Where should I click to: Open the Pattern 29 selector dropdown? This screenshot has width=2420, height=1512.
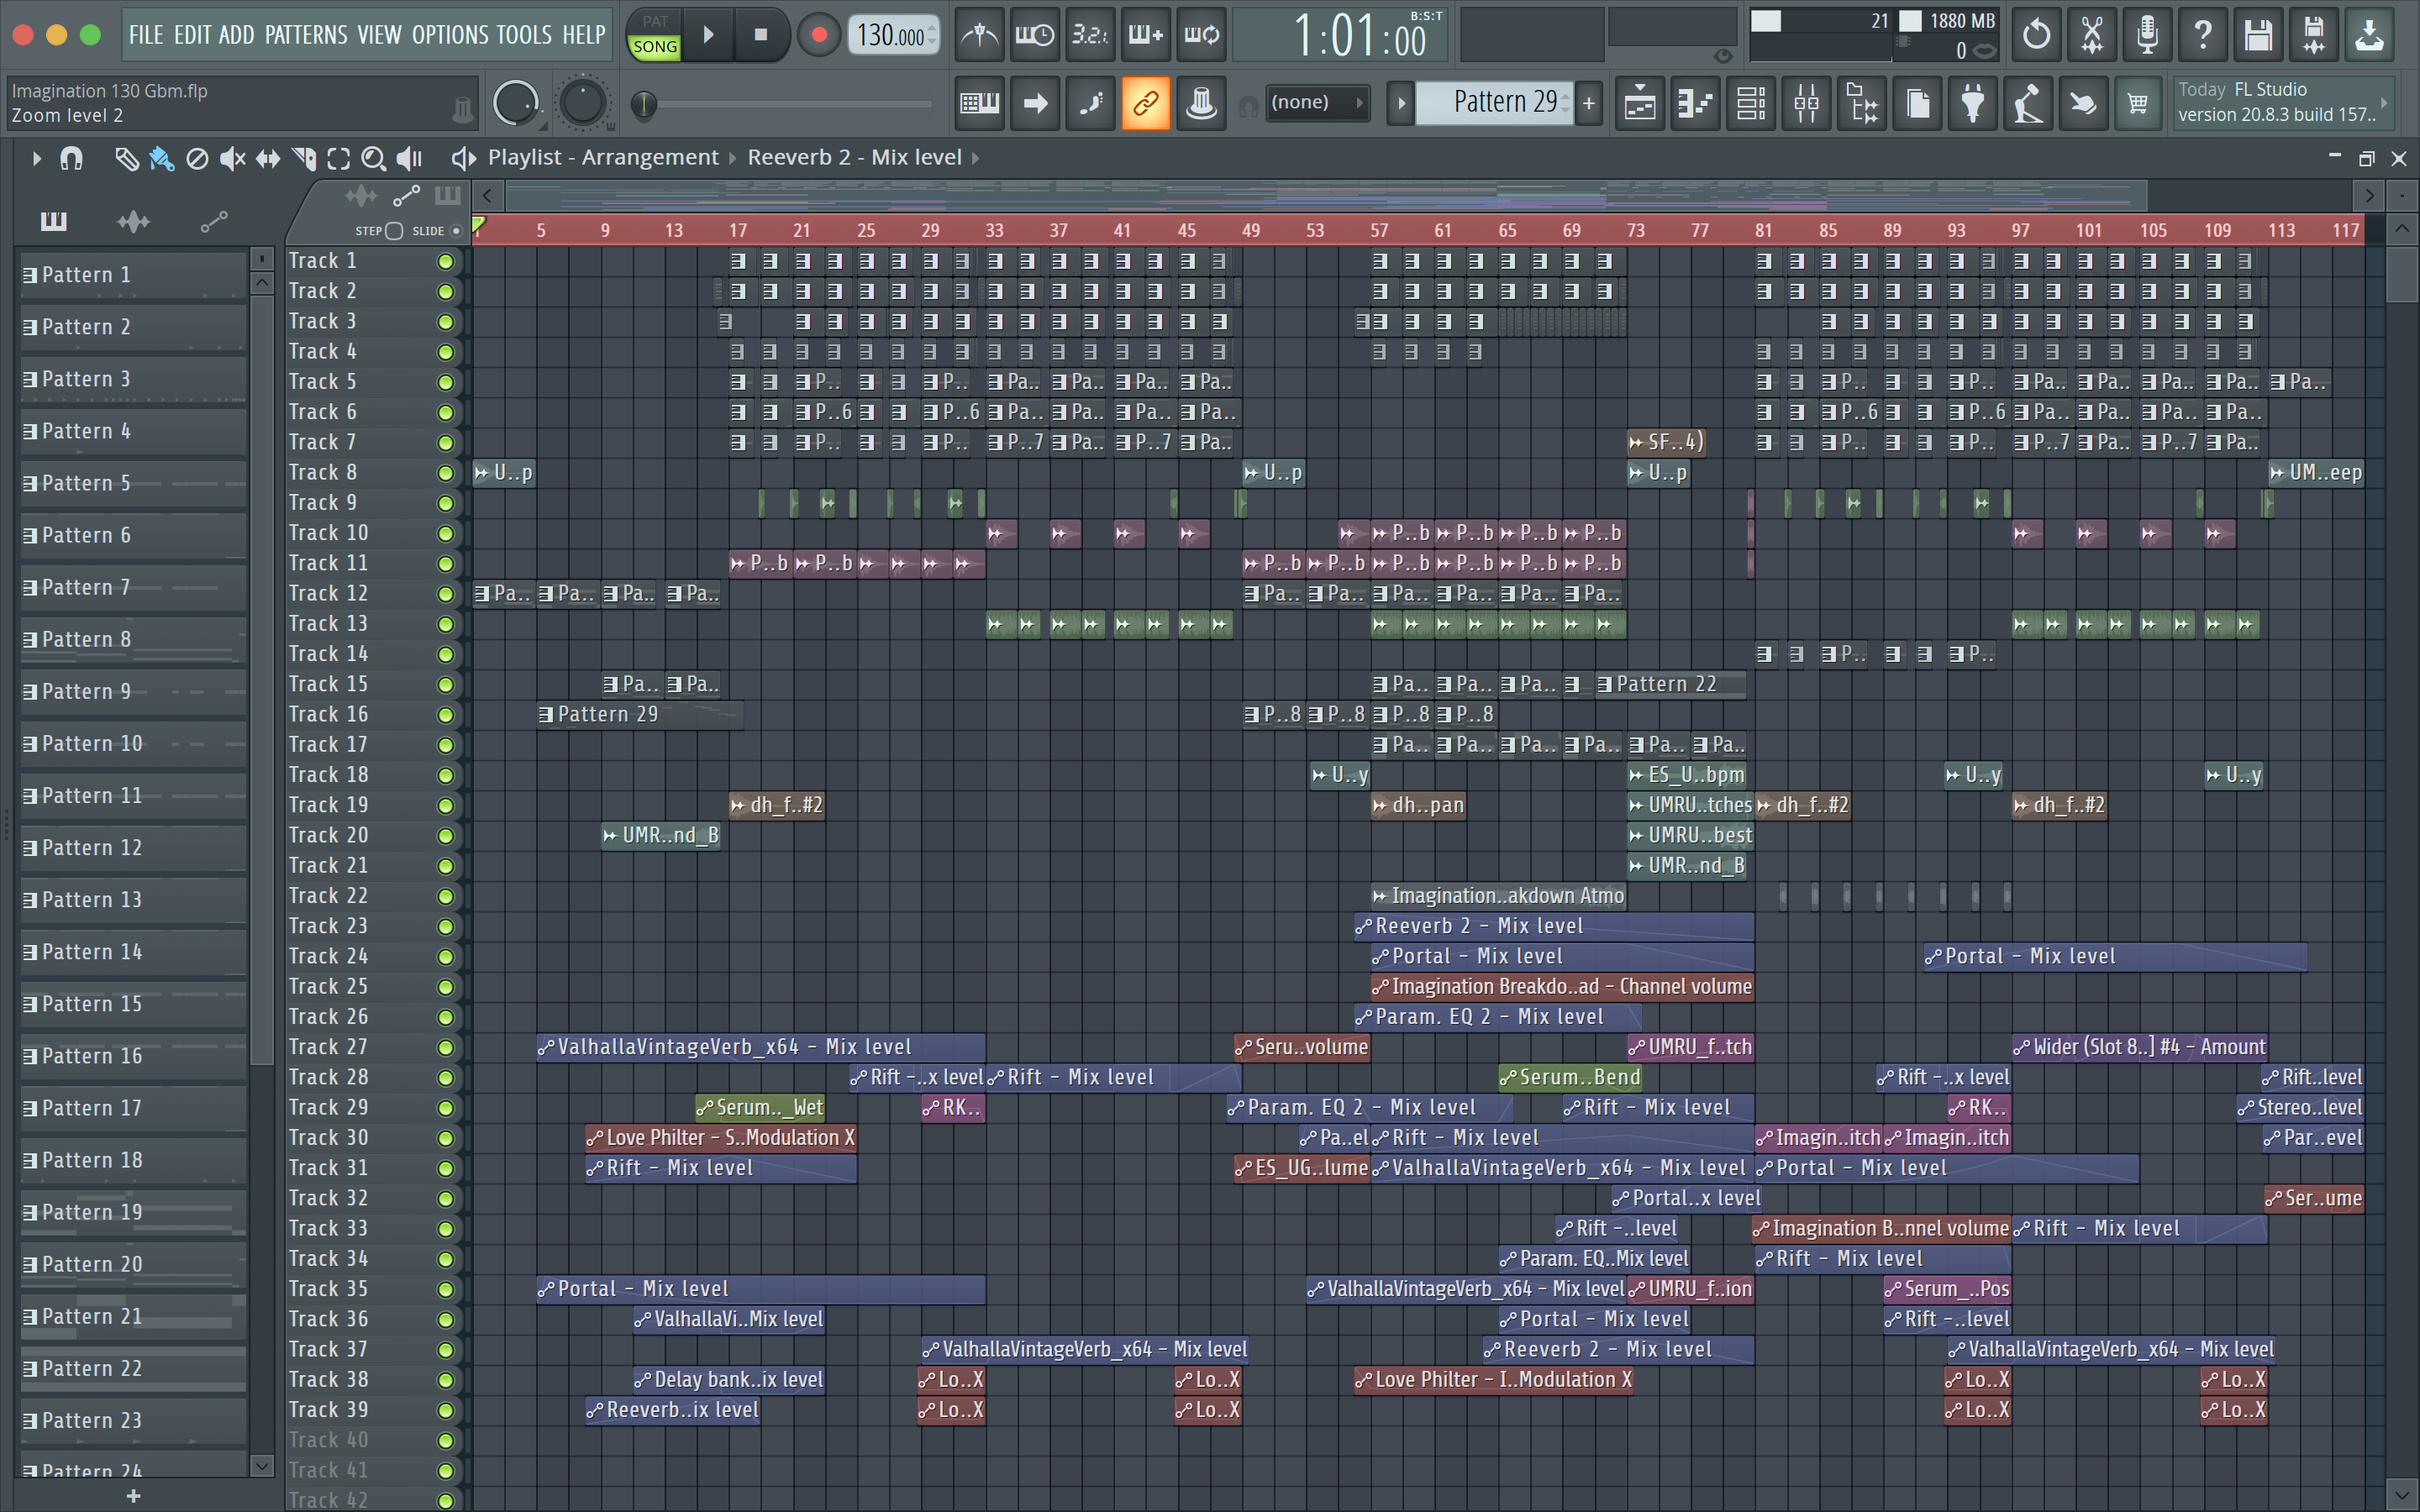pyautogui.click(x=1494, y=102)
